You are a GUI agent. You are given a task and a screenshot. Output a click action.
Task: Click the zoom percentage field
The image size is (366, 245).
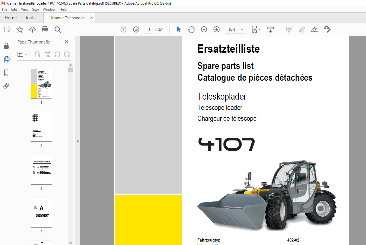point(232,29)
